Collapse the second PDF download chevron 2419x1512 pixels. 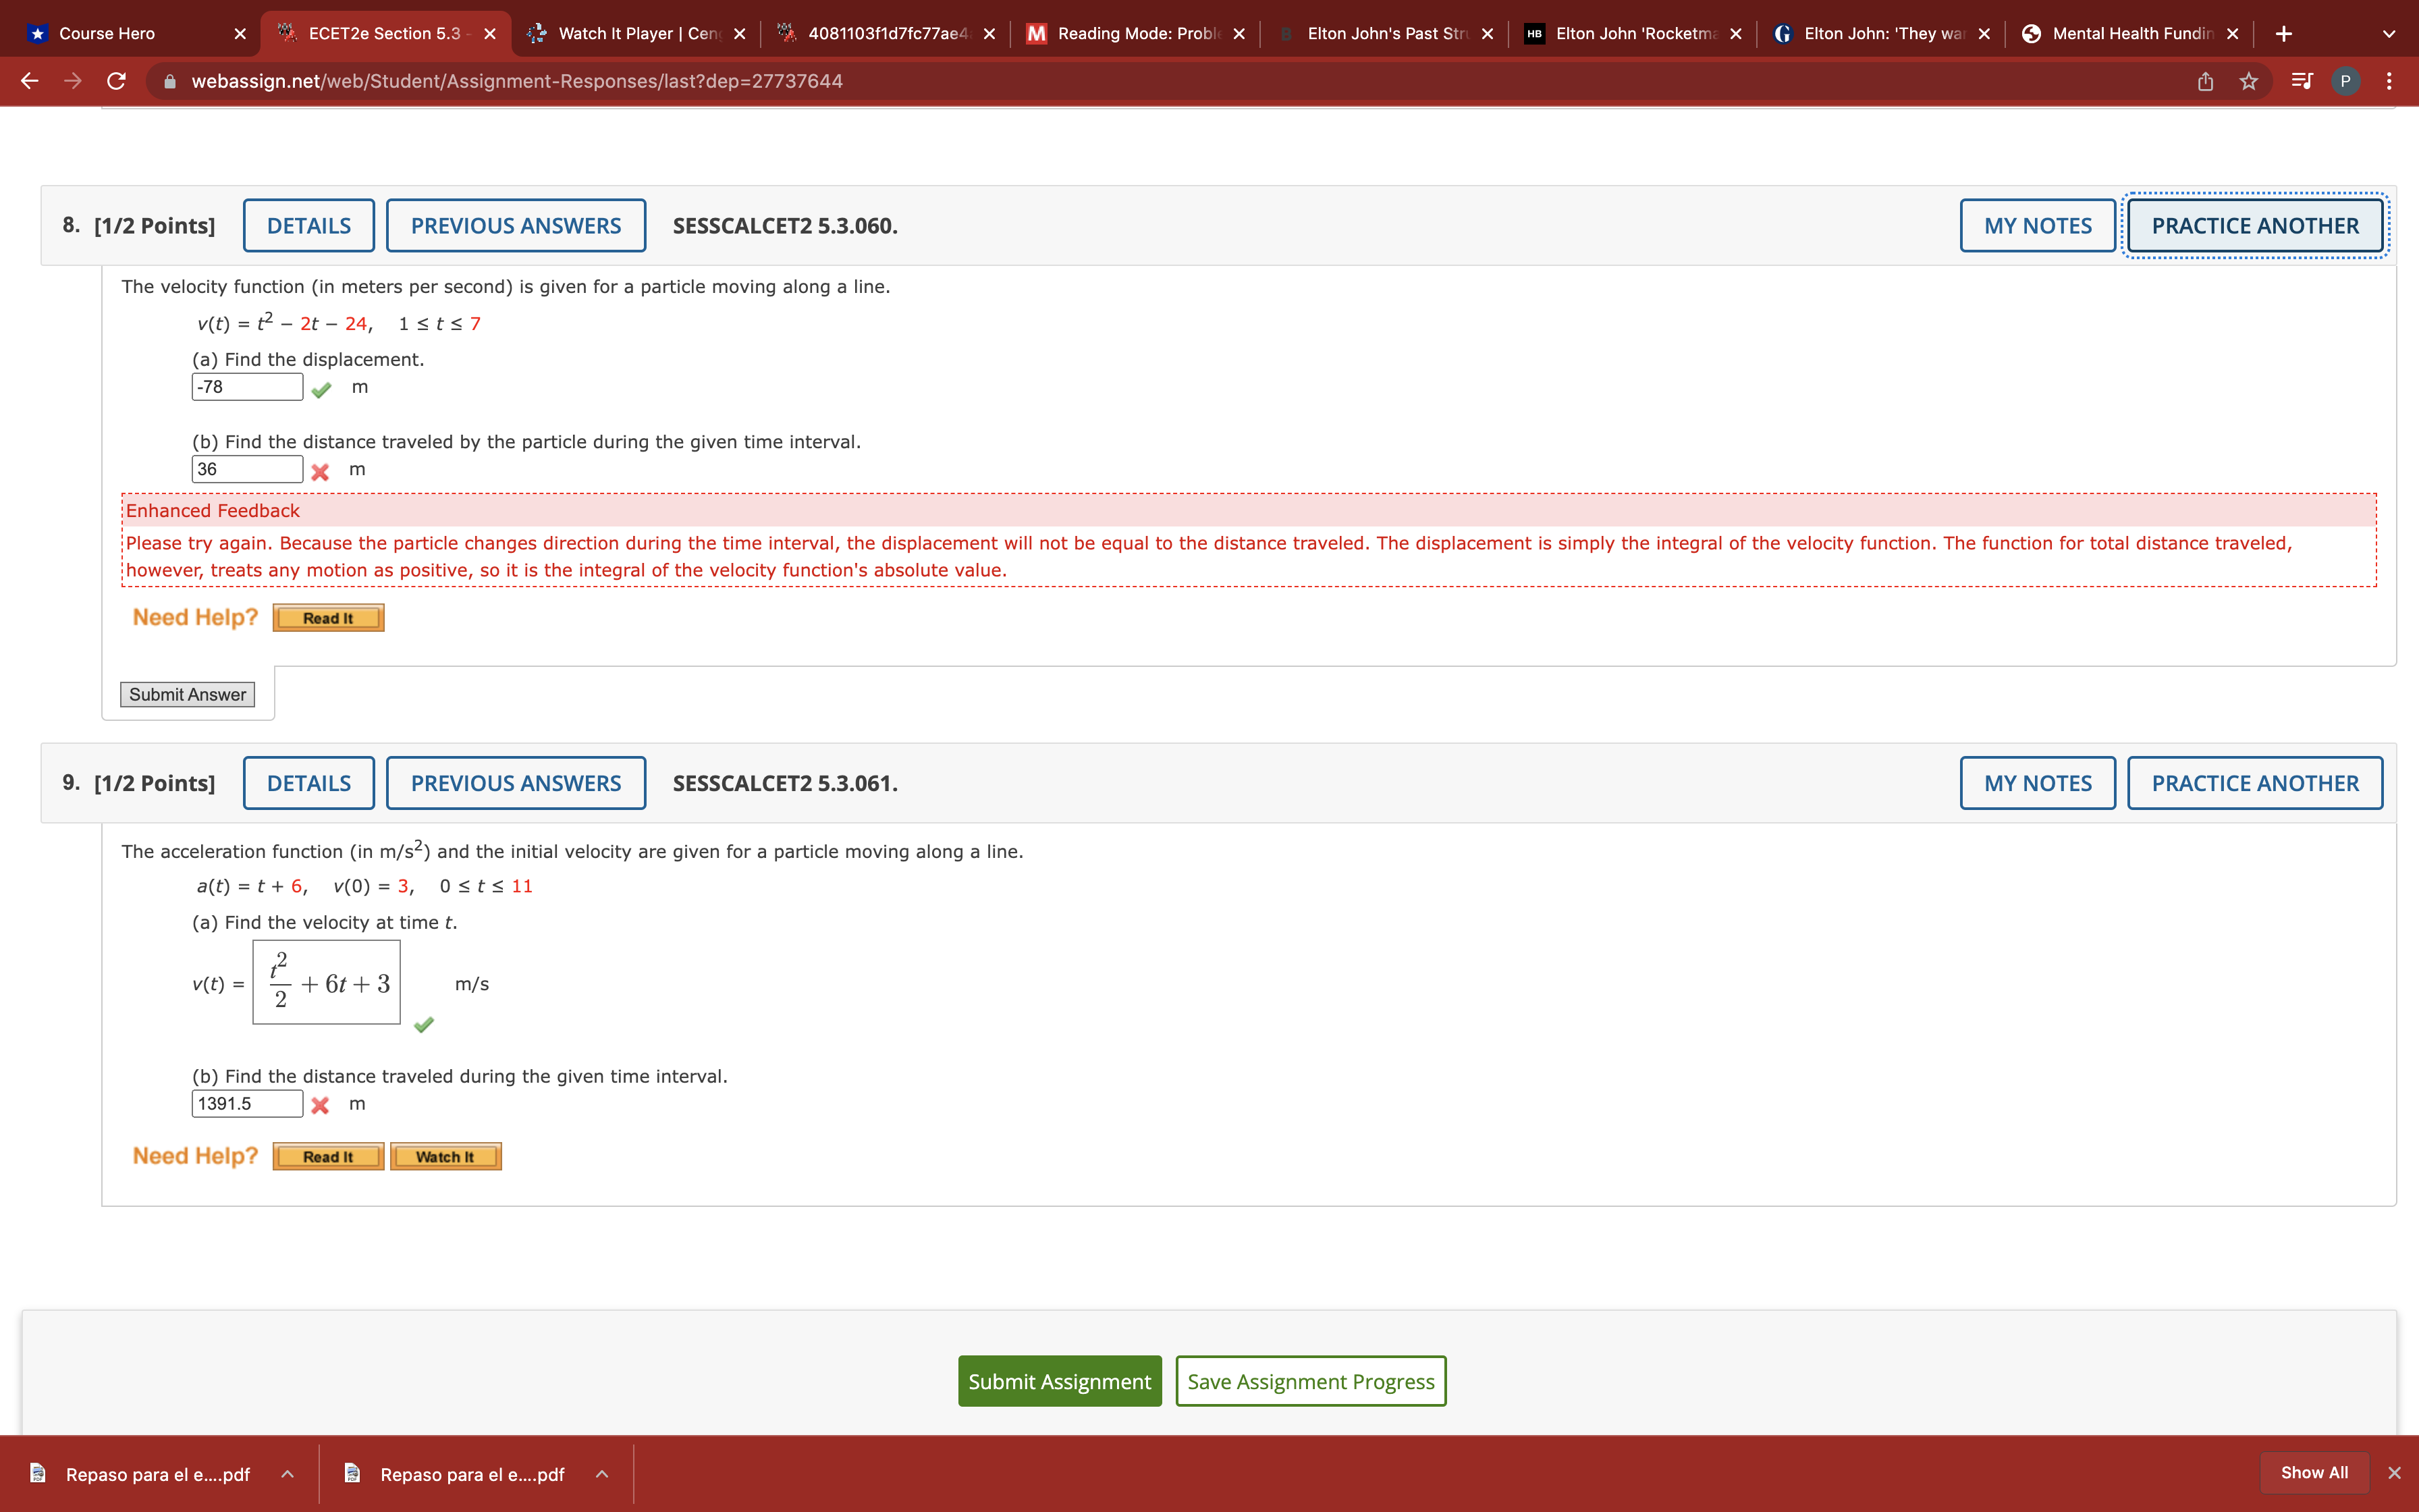tap(602, 1473)
